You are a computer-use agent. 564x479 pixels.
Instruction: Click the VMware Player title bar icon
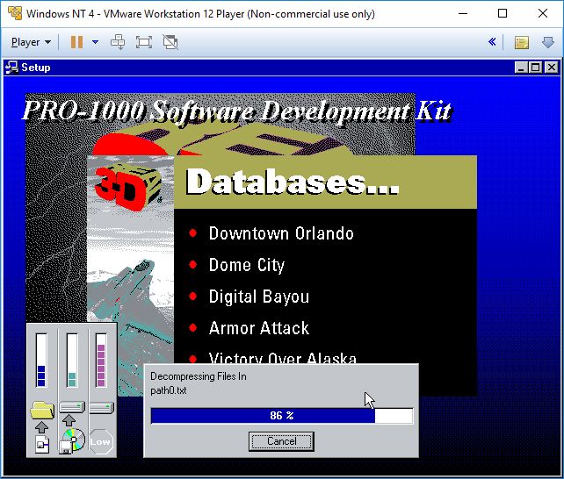(15, 14)
